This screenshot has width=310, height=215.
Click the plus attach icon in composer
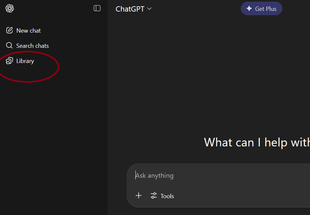click(139, 196)
